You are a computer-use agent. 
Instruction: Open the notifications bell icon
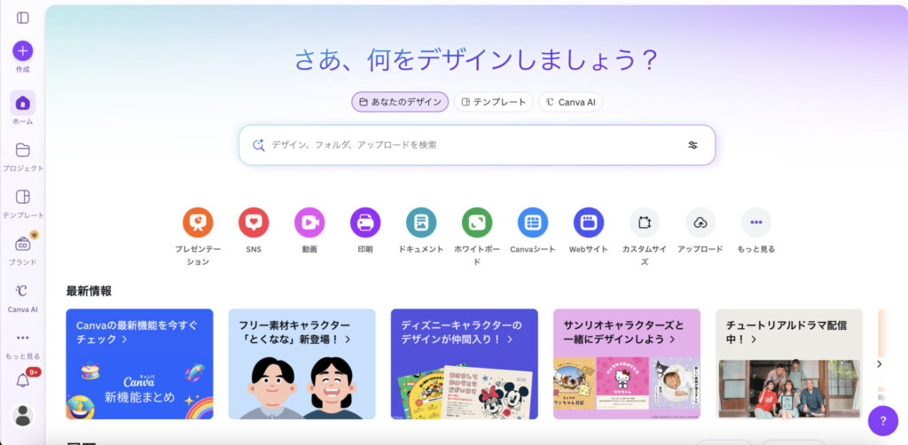coord(22,380)
